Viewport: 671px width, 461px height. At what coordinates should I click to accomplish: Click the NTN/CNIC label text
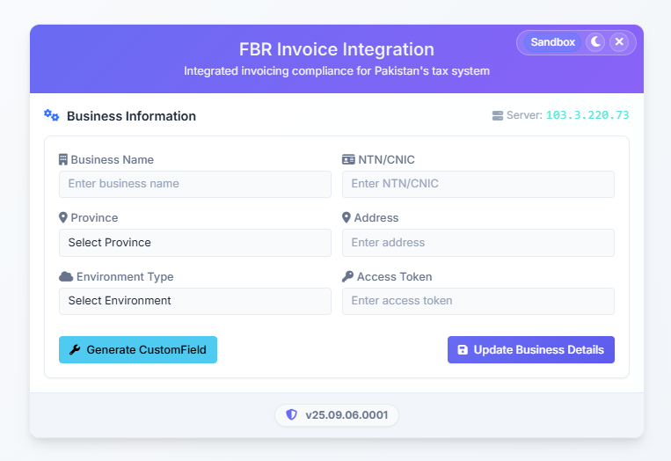[x=386, y=159]
